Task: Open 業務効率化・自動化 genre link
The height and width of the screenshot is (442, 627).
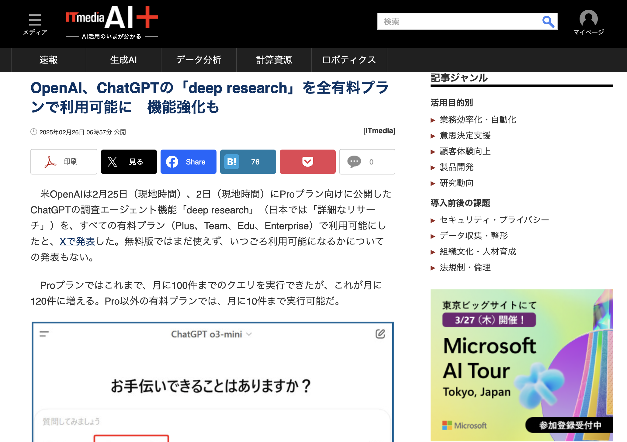Action: tap(478, 120)
